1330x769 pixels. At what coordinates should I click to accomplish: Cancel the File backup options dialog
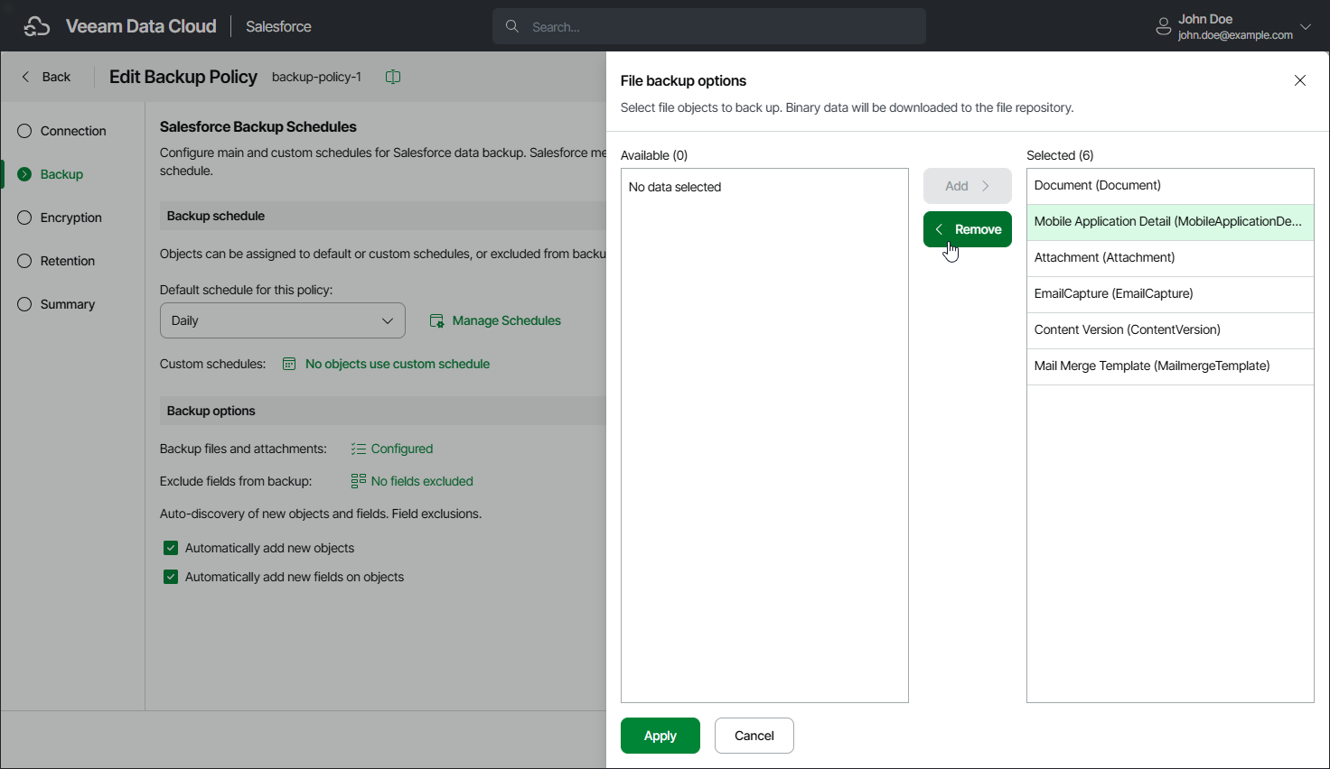(754, 736)
